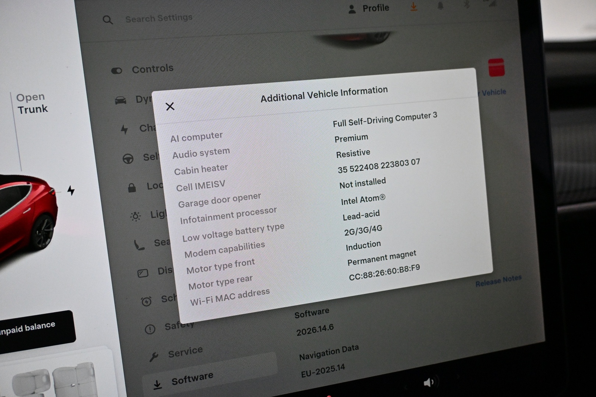Tap the Safety warning icon

150,329
